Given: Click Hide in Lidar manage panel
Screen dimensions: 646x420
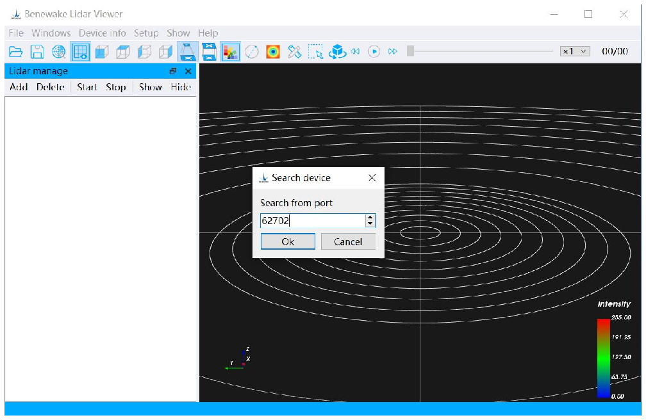Looking at the screenshot, I should click(181, 87).
